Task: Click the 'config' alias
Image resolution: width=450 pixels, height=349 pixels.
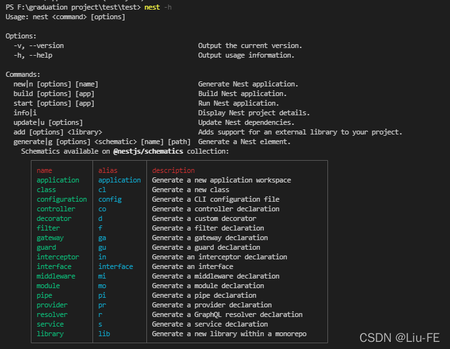Action: pyautogui.click(x=110, y=199)
